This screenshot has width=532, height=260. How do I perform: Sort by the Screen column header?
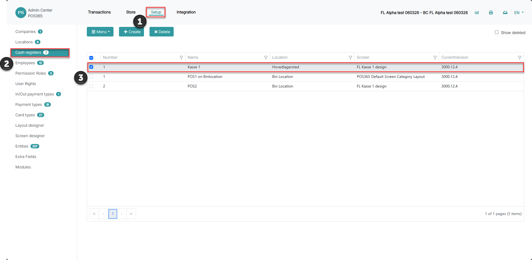[x=363, y=57]
